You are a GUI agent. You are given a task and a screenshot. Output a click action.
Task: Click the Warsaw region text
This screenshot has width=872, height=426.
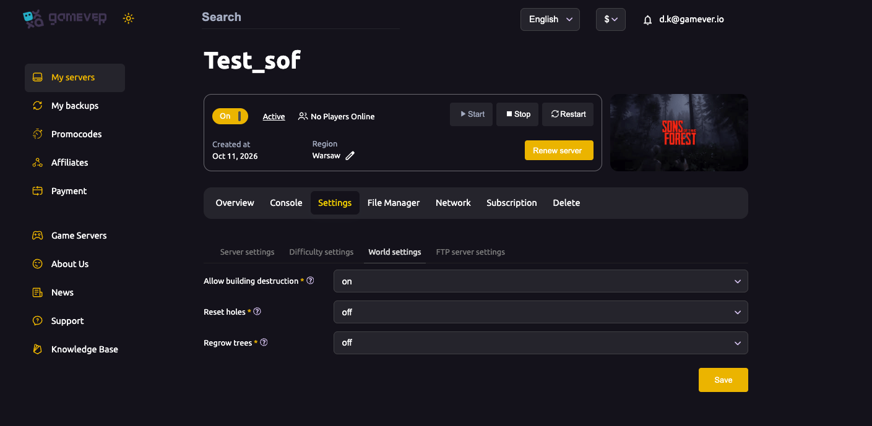click(326, 156)
